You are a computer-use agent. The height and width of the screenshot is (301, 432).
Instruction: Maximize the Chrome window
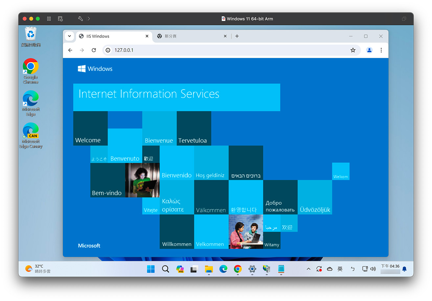(x=366, y=36)
